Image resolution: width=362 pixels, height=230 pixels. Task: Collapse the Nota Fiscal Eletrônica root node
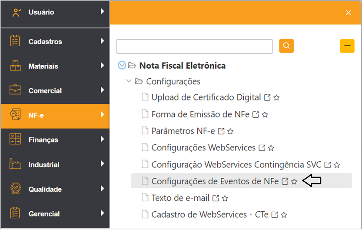point(122,65)
